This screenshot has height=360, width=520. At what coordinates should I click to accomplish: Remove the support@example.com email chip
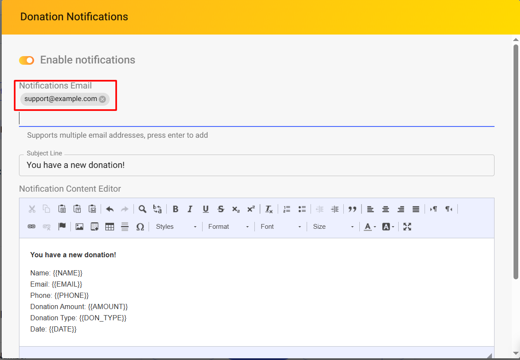pyautogui.click(x=102, y=99)
